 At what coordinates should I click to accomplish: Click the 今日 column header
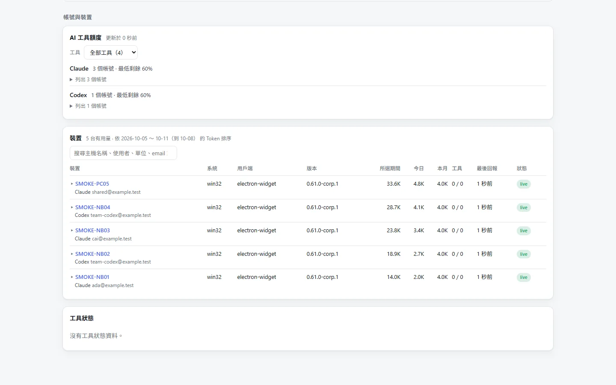tap(419, 169)
